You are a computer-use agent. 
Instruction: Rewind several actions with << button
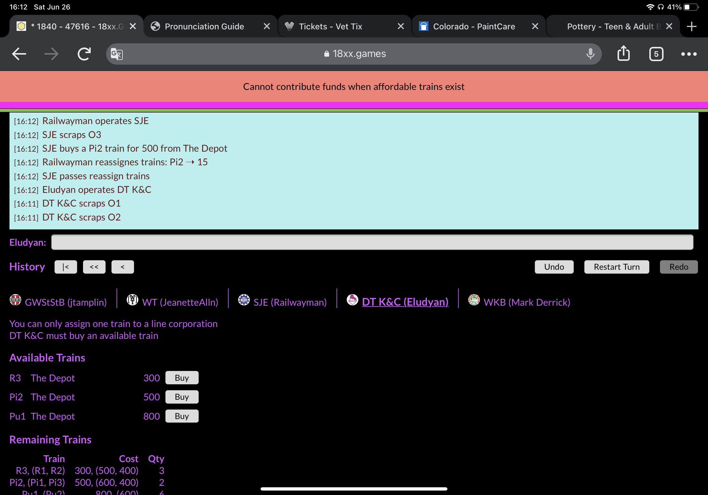tap(94, 266)
